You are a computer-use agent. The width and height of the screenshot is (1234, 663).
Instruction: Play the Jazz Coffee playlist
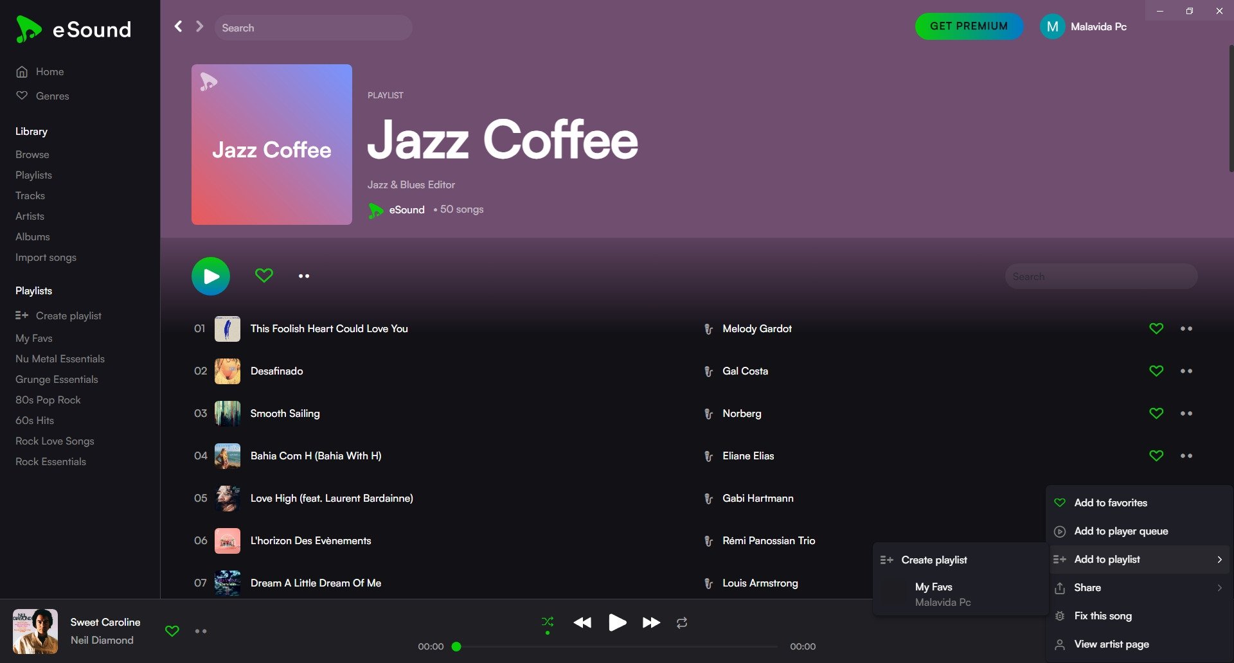click(x=211, y=276)
